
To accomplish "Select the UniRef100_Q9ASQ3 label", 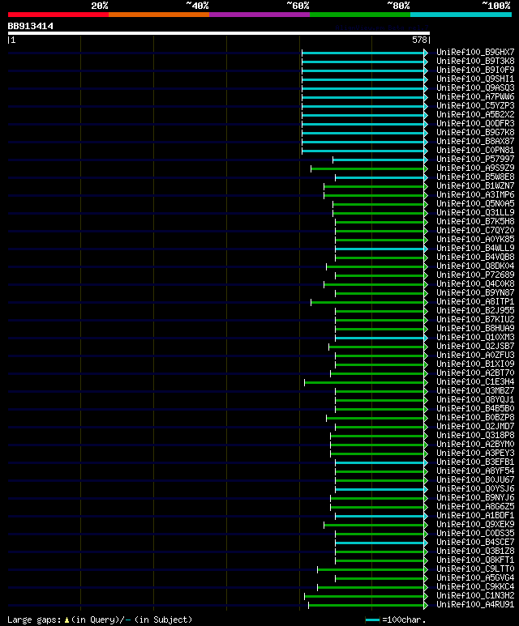I will 475,87.
